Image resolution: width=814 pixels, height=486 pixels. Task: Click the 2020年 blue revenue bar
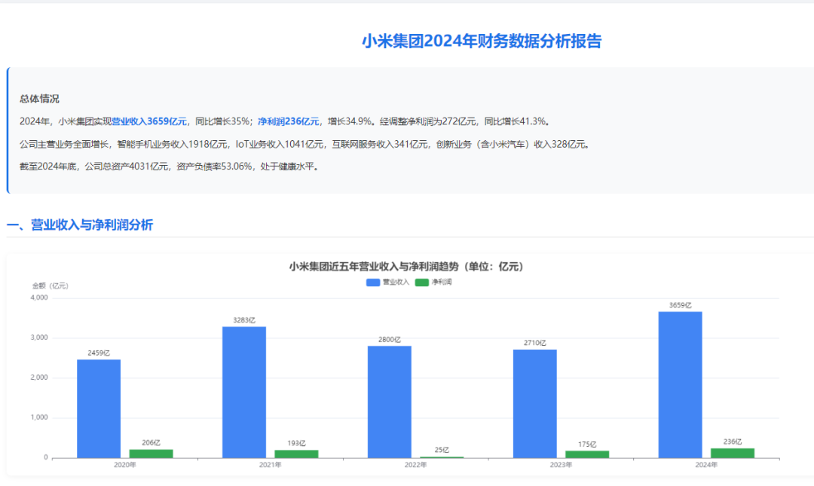pos(99,408)
